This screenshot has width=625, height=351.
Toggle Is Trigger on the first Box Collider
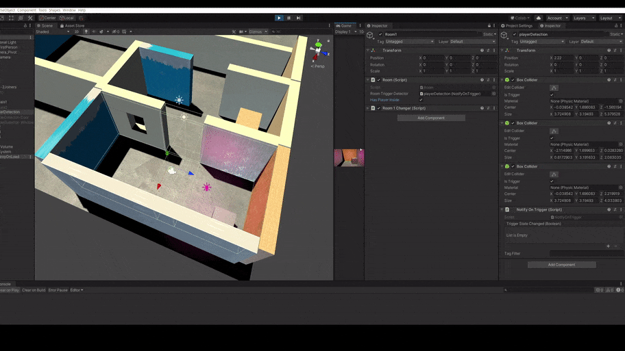(552, 94)
